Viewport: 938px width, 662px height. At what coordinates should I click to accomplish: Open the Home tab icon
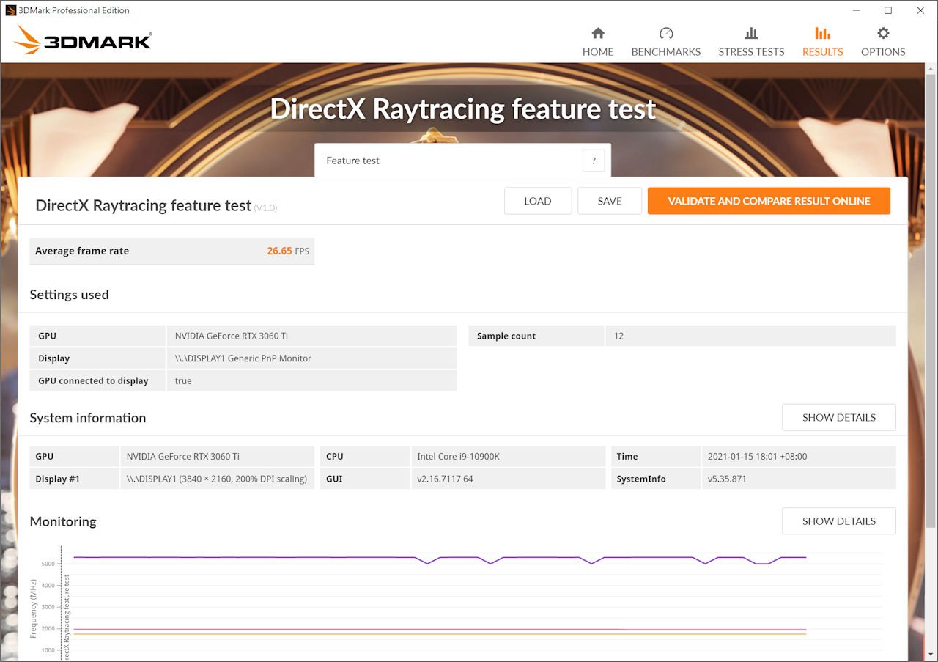tap(598, 33)
